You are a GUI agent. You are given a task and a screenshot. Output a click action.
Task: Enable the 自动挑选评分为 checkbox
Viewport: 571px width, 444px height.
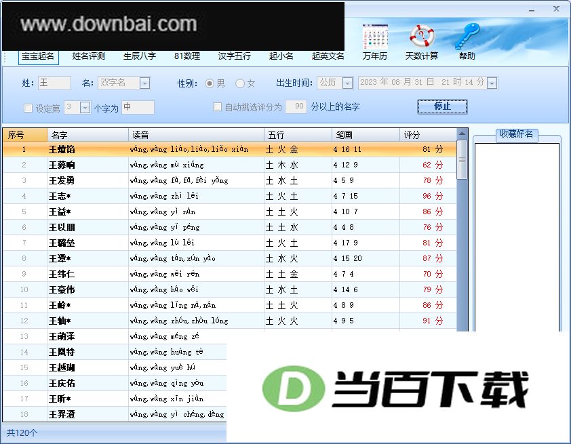pos(217,106)
